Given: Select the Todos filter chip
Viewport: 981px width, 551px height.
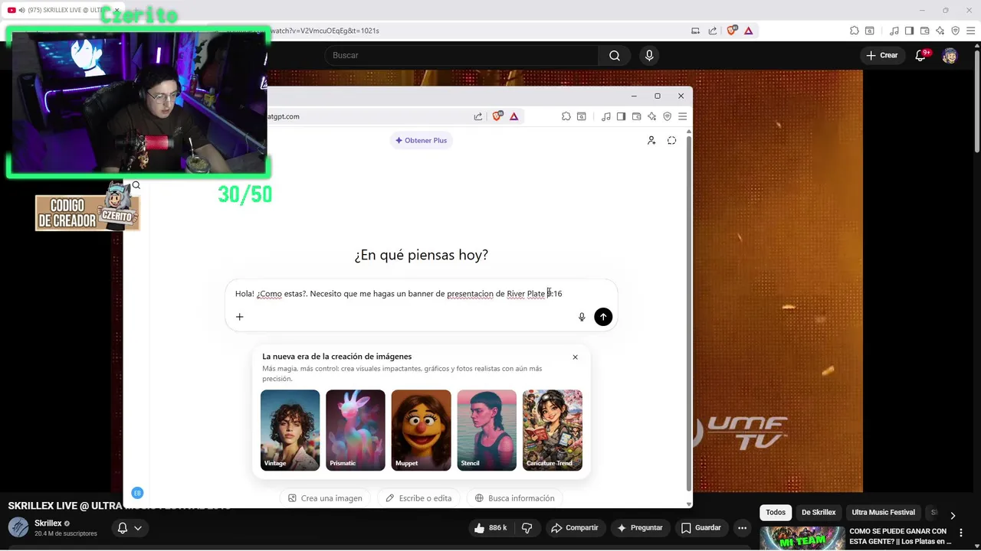Looking at the screenshot, I should click(x=776, y=513).
